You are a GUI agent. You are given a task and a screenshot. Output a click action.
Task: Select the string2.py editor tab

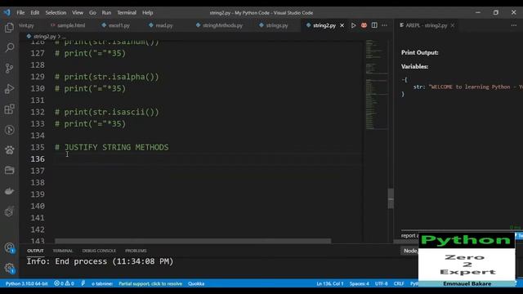coord(324,25)
